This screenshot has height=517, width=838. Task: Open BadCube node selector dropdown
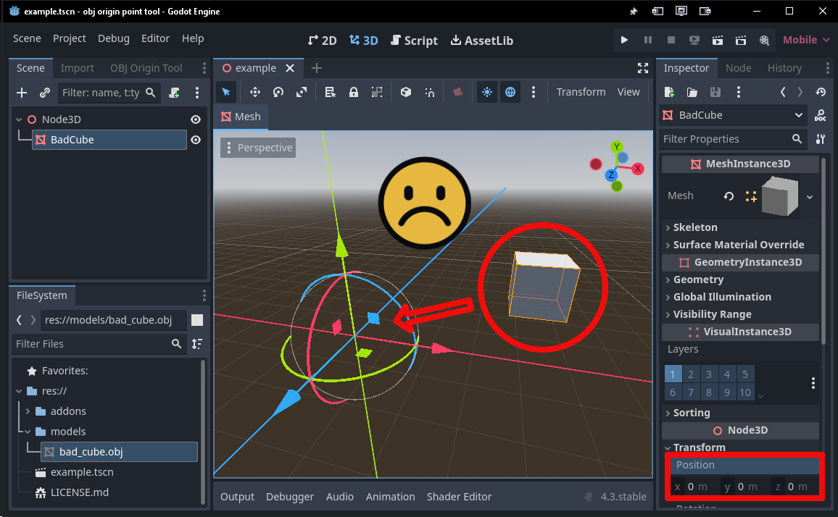point(734,115)
